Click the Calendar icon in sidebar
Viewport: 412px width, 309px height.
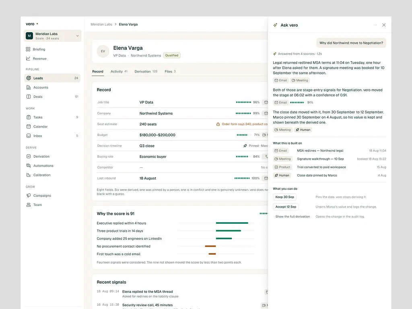pyautogui.click(x=29, y=127)
